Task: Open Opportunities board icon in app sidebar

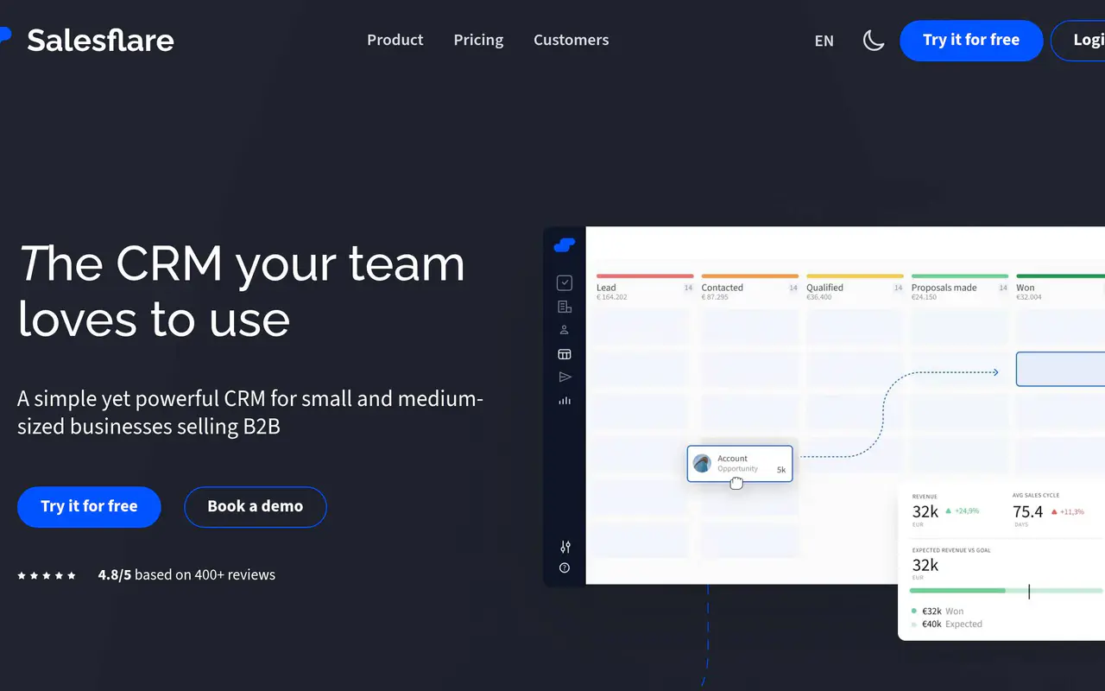Action: pyautogui.click(x=565, y=354)
